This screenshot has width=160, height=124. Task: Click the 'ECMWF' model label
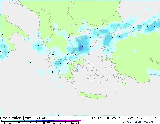pos(41,118)
